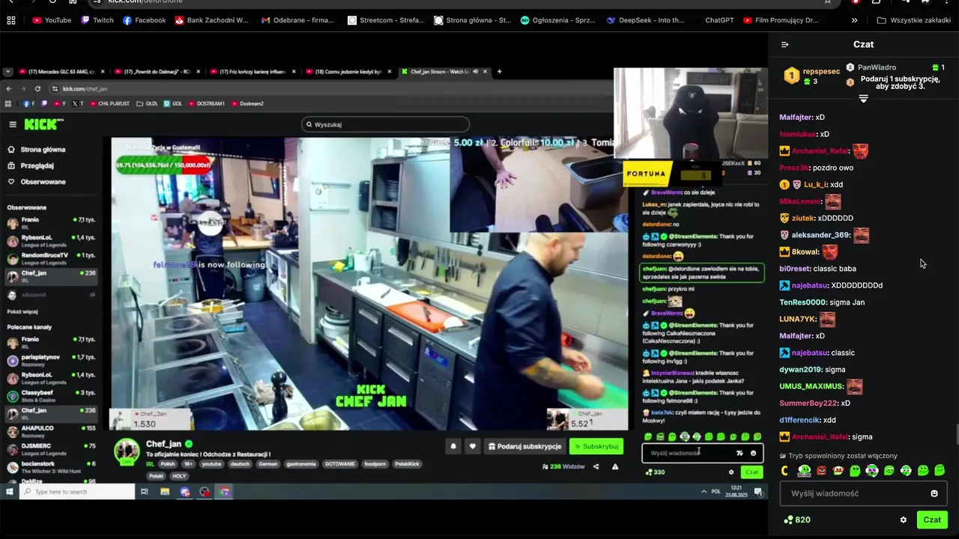The height and width of the screenshot is (539, 959).
Task: Insert the purple-glasses green emote
Action: pyautogui.click(x=872, y=471)
